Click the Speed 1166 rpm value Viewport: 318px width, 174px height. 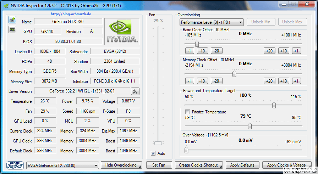88,111
